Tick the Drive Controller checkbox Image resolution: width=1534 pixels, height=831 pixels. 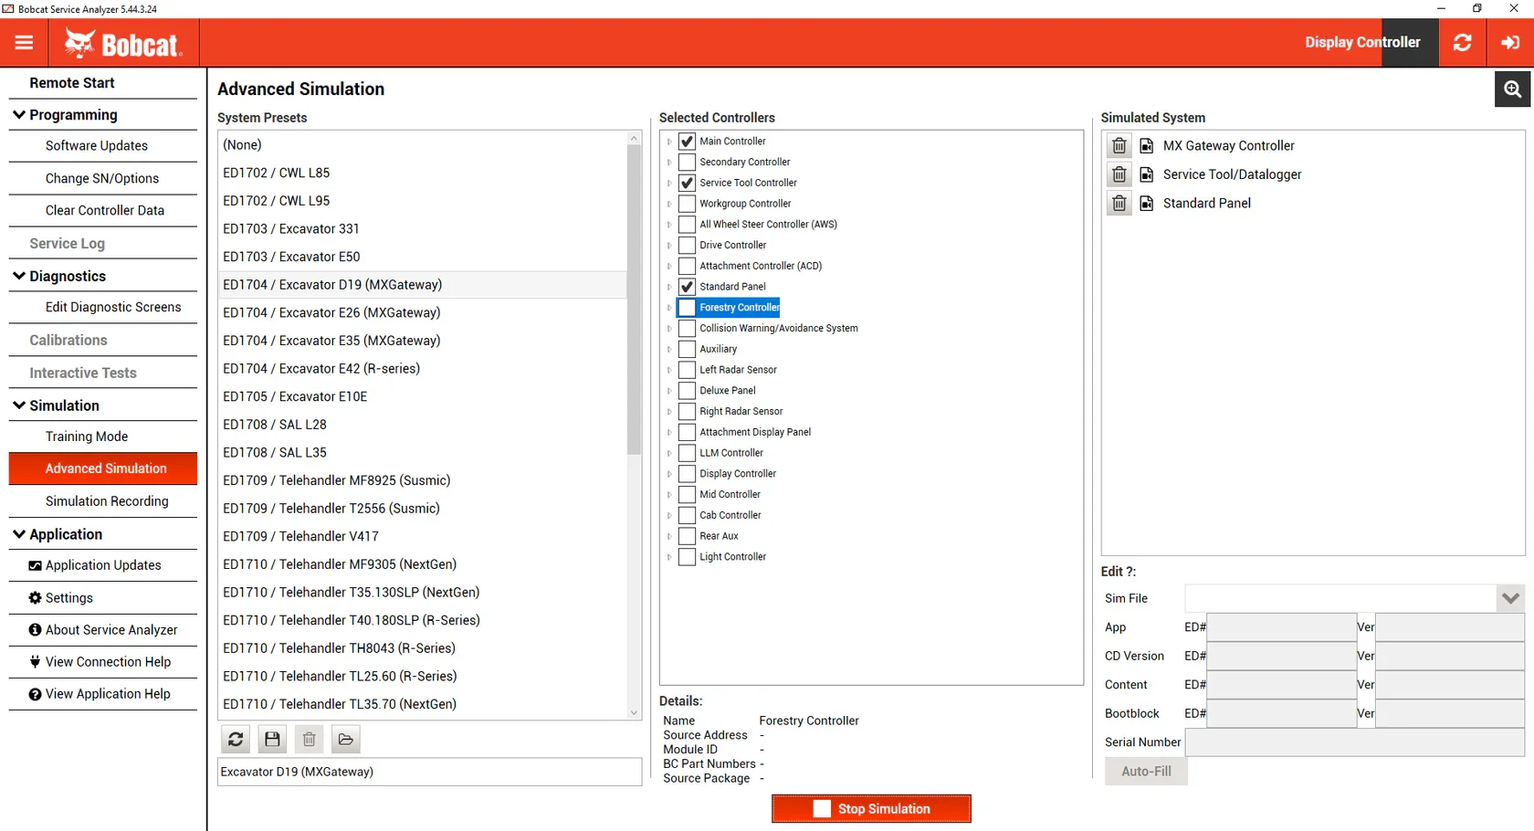point(688,246)
